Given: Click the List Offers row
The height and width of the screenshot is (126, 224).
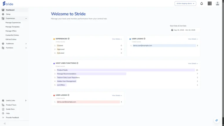Looking at the screenshot, I should point(126,85).
